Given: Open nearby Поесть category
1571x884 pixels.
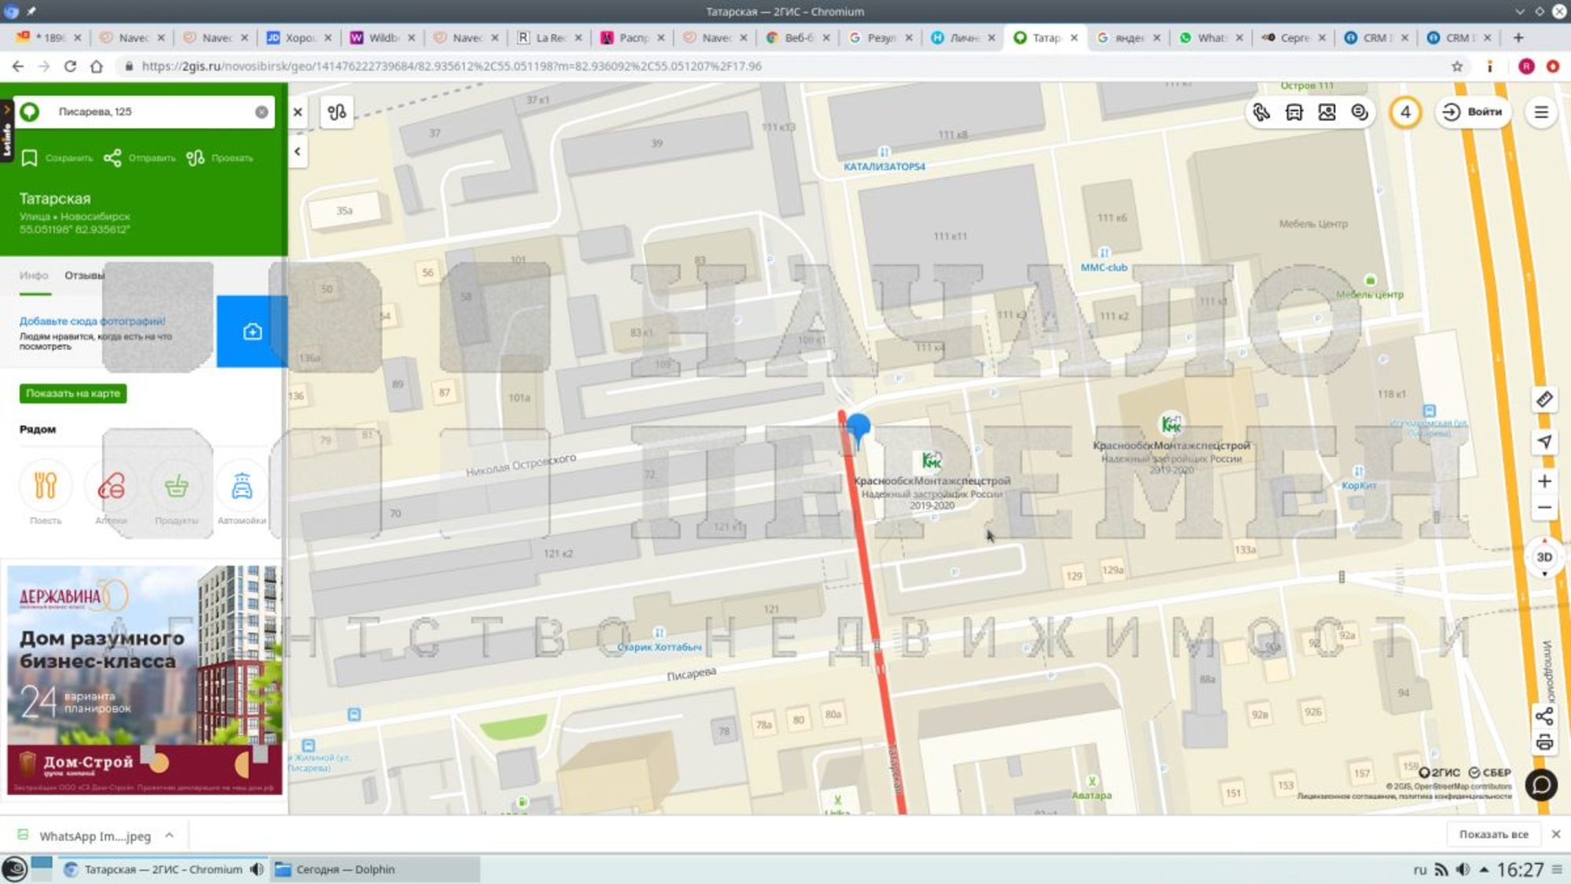Looking at the screenshot, I should click(x=46, y=493).
